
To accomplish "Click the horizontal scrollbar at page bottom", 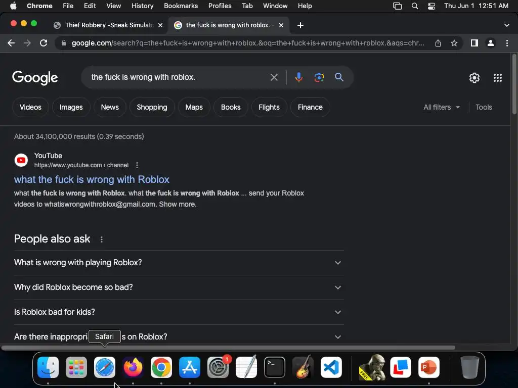I will 228,348.
